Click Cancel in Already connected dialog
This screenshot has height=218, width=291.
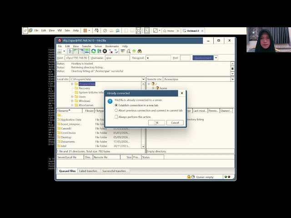175,123
